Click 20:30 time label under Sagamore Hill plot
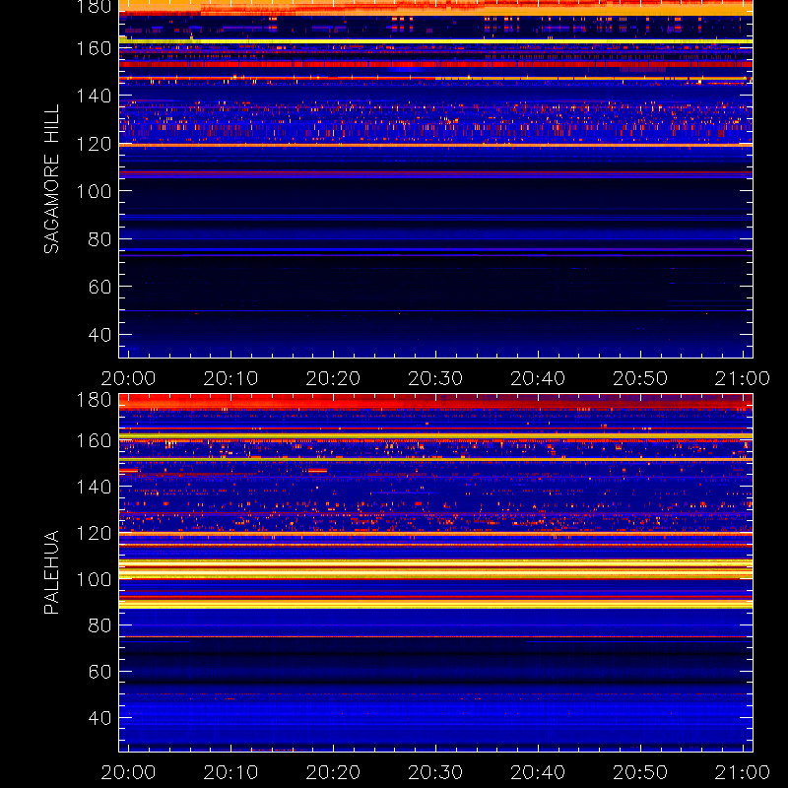This screenshot has width=788, height=788. tap(435, 378)
